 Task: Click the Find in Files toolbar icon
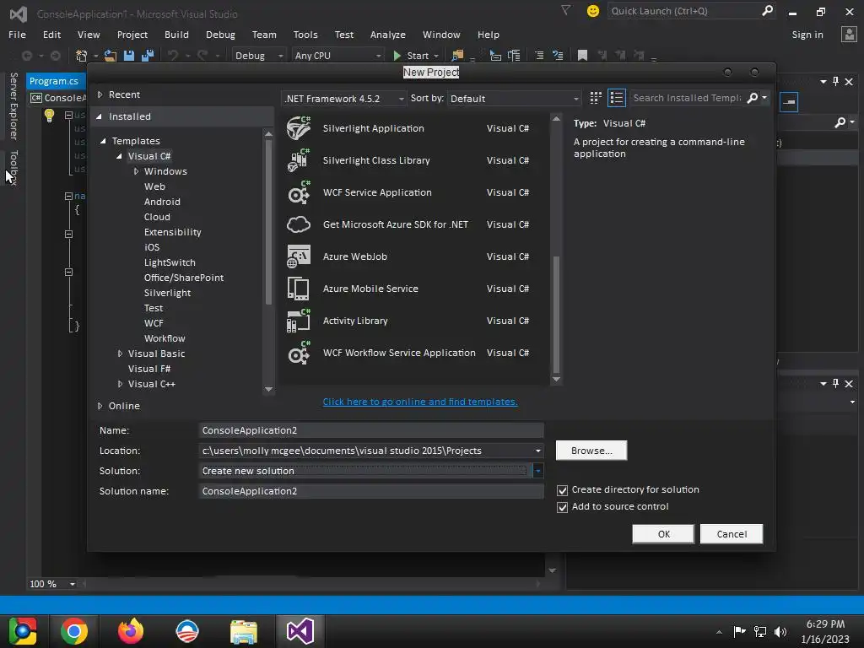point(457,55)
